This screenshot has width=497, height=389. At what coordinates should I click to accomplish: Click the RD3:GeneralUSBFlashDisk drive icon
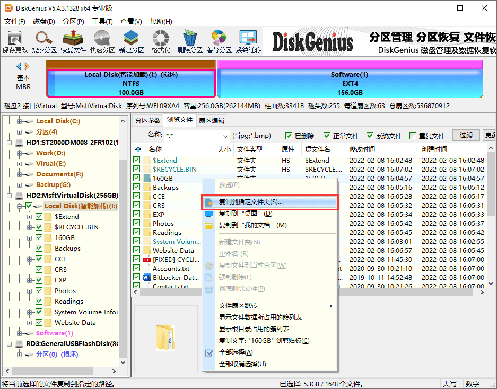pyautogui.click(x=19, y=344)
